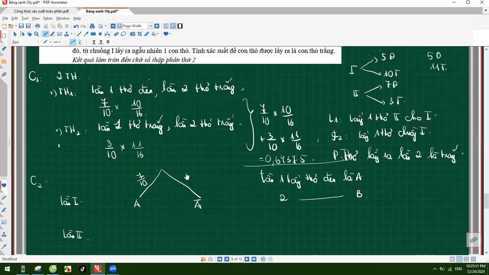Screen dimensions: 489x275
Task: Expand the Open file dropdown arrow
Action: coord(16,26)
